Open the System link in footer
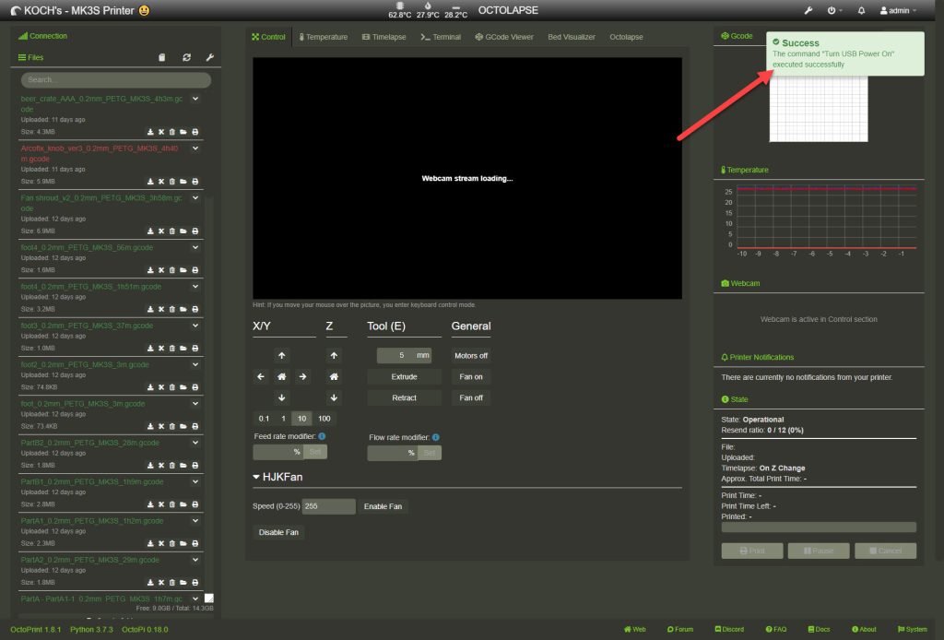Image resolution: width=944 pixels, height=640 pixels. pyautogui.click(x=912, y=629)
